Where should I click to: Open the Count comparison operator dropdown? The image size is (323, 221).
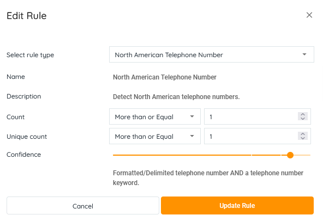155,116
